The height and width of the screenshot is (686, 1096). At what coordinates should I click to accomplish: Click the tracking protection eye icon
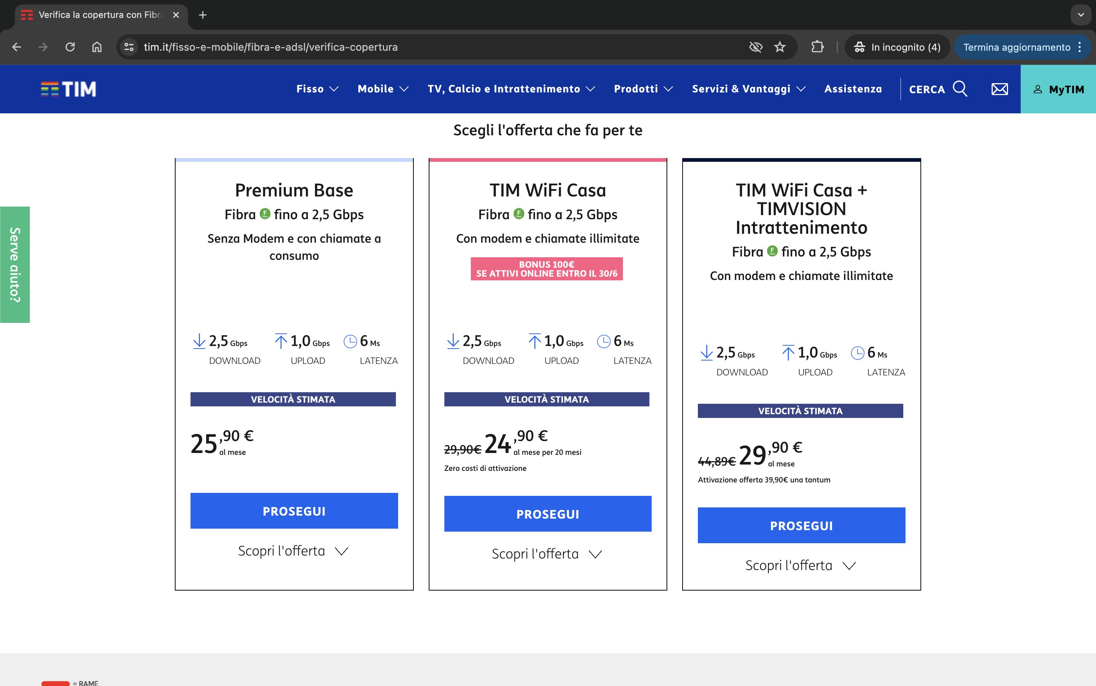(755, 47)
